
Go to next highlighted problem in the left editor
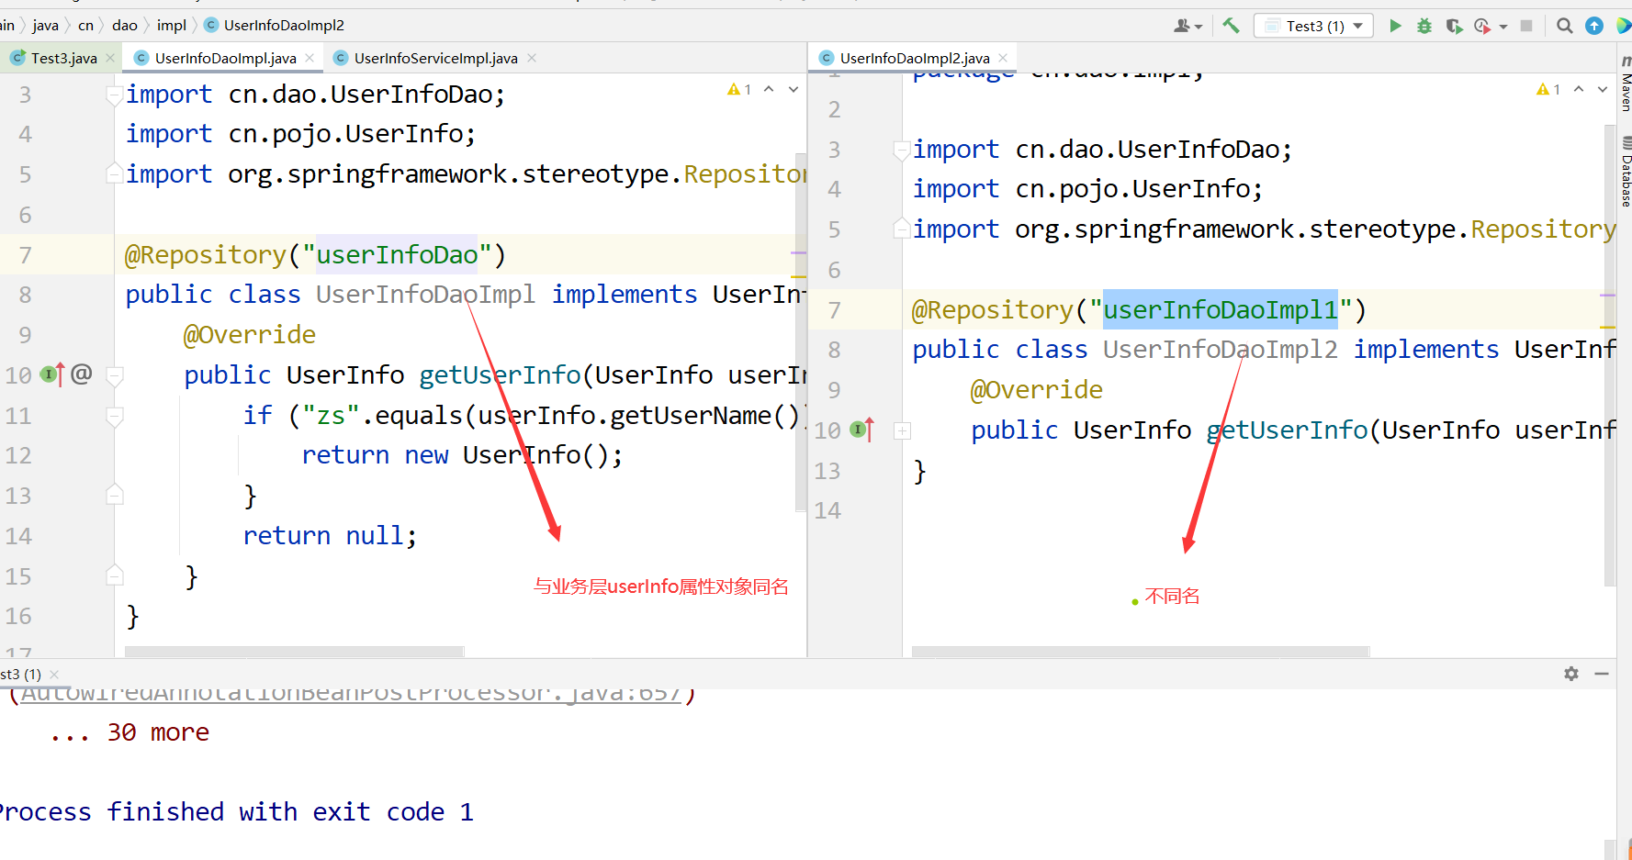tap(793, 89)
